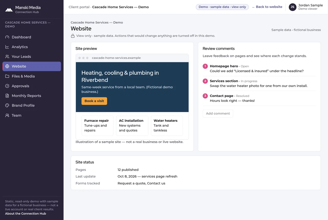The height and width of the screenshot is (220, 328).
Task: Click the Monthly Reports document icon
Action: (7, 96)
